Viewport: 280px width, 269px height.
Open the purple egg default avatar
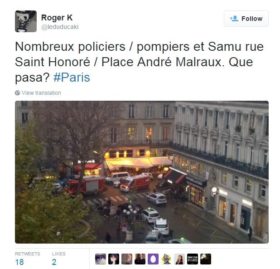tap(153, 259)
